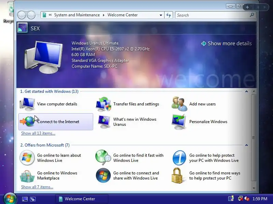Click the Welcome Center taskbar button
Screen dimensions: 273x204
click(x=82, y=199)
